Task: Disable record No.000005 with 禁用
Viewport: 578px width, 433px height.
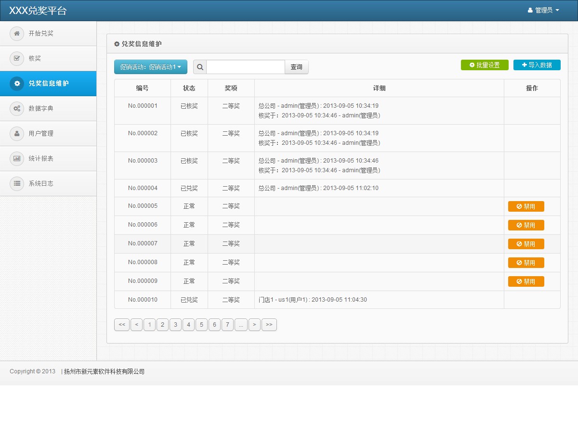Action: click(x=526, y=206)
